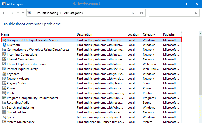Click the Internet Explorer Safety icon
This screenshot has width=202, height=123.
(x=4, y=69)
